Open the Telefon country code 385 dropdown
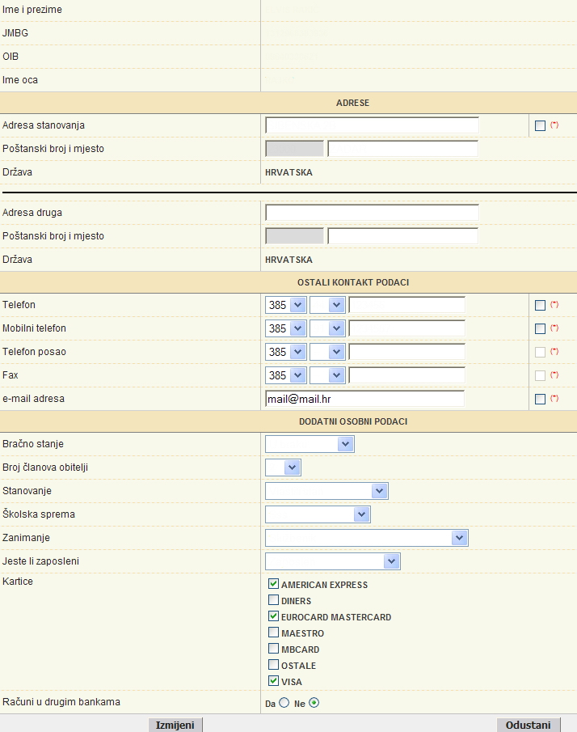 click(286, 305)
